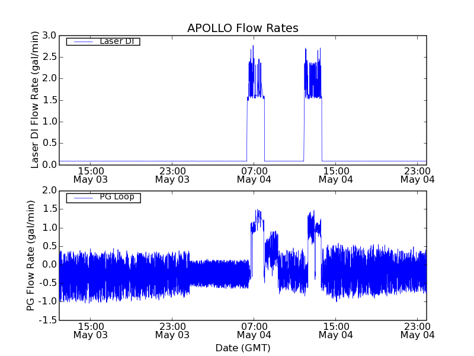474x356 pixels.
Task: Click the 07:00 May 04 tick on top plot
Action: (x=254, y=174)
